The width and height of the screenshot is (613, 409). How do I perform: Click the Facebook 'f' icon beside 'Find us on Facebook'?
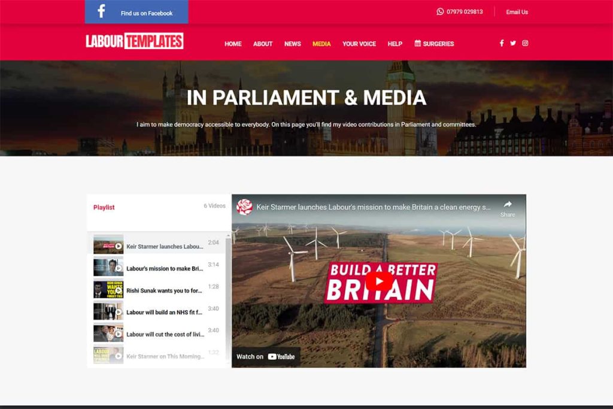(102, 12)
